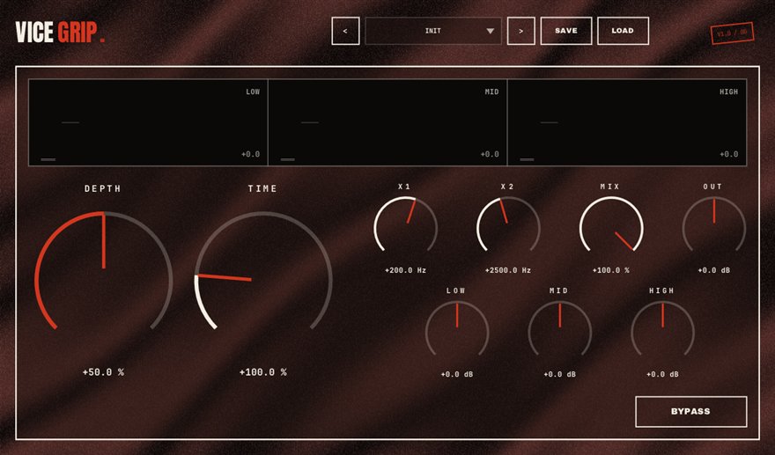775x455 pixels.
Task: Click the +0.0 dB value under OUT
Action: 714,270
